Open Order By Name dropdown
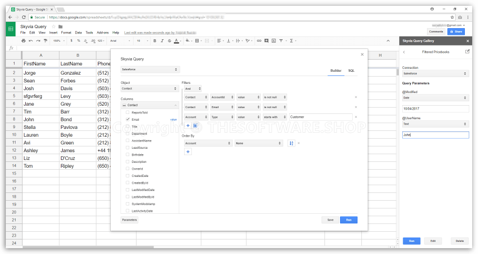This screenshot has height=254, width=478. click(x=259, y=143)
